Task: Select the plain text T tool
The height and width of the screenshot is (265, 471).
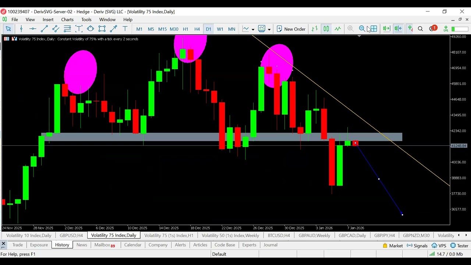Action: click(125, 29)
